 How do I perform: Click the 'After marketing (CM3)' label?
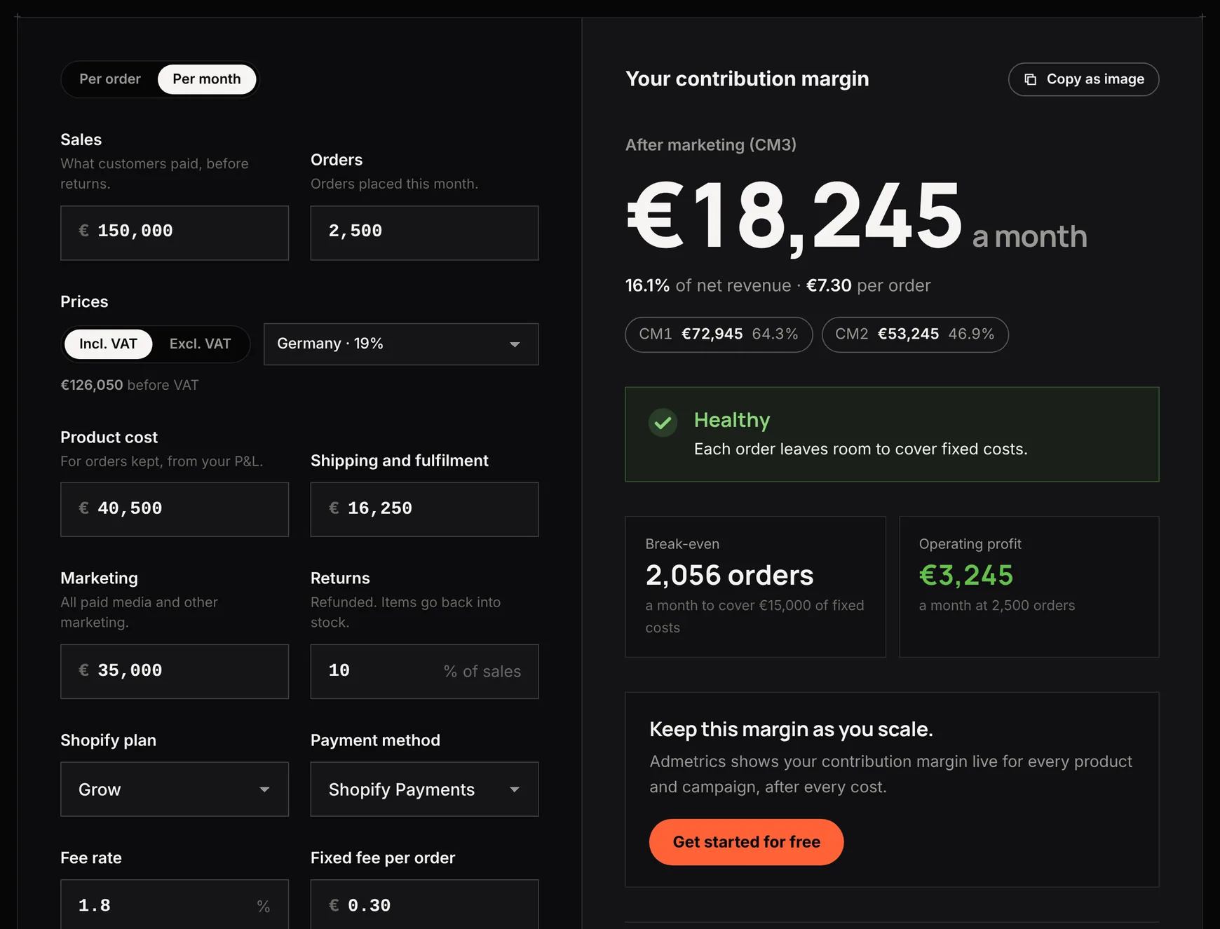711,145
